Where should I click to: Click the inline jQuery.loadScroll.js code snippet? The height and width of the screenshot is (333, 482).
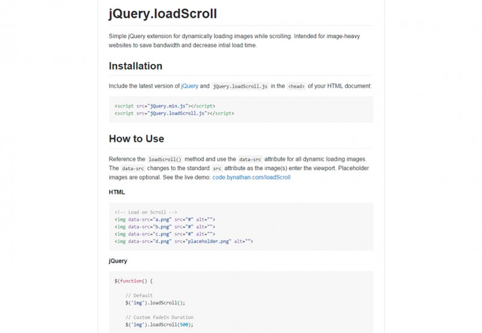[240, 86]
